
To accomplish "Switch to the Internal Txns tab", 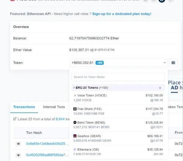I will click(54, 107).
